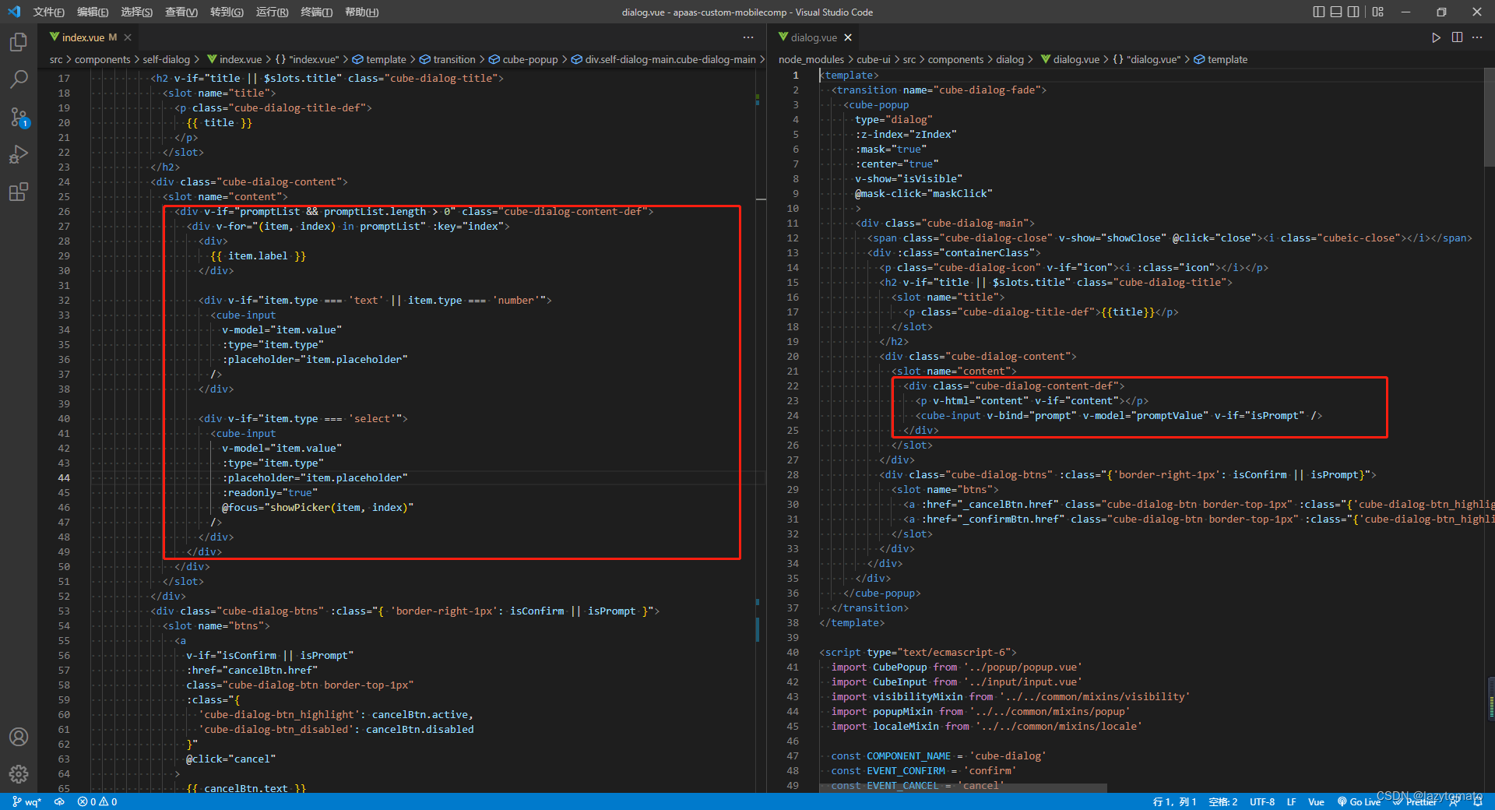The image size is (1495, 810).
Task: Split the right editor with split icon
Action: click(1457, 37)
